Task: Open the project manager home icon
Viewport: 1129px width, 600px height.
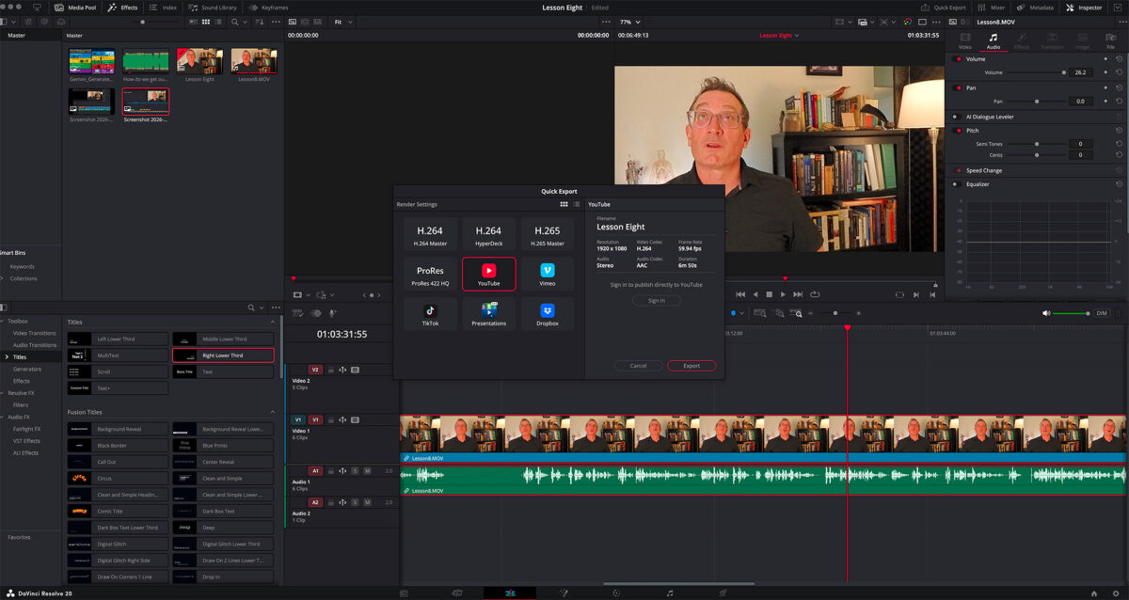Action: point(1094,593)
